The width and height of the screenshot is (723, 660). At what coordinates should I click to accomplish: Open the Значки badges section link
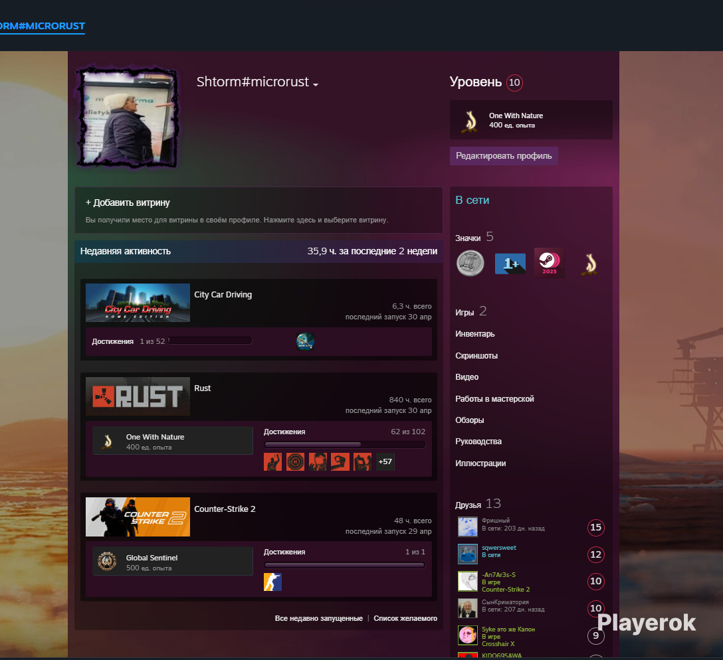click(x=474, y=237)
